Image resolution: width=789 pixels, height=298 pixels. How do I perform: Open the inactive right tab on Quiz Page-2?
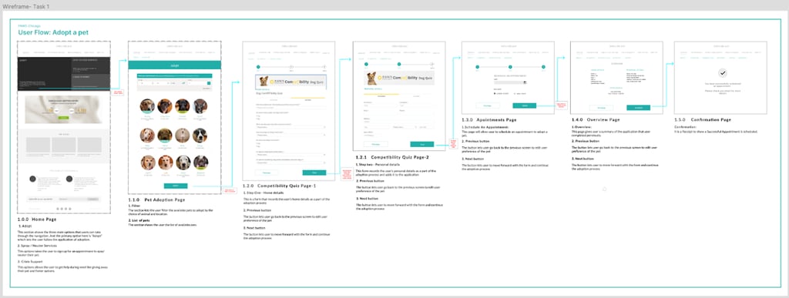click(416, 95)
